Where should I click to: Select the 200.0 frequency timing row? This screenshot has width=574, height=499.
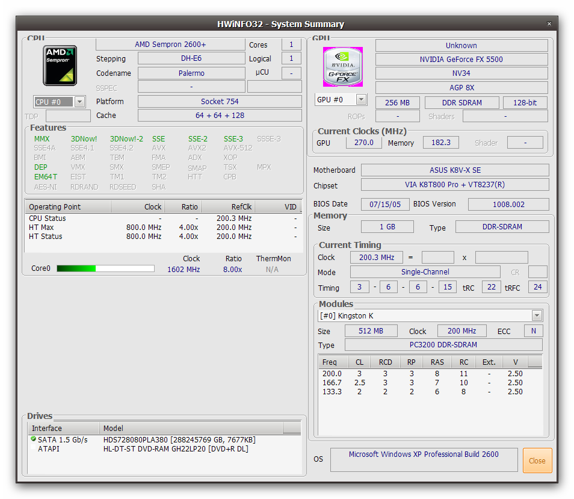(430, 373)
